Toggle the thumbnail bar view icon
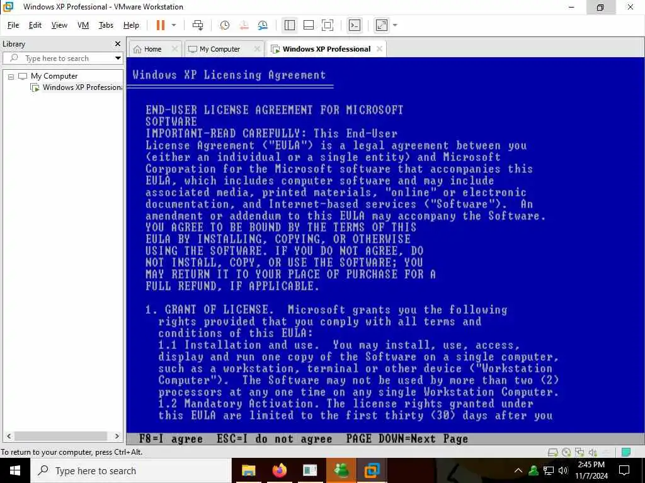The image size is (645, 483). coord(309,25)
